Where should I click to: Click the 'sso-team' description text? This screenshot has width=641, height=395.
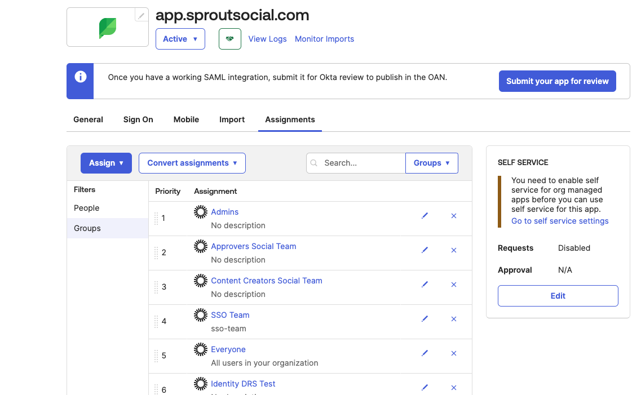coord(228,329)
